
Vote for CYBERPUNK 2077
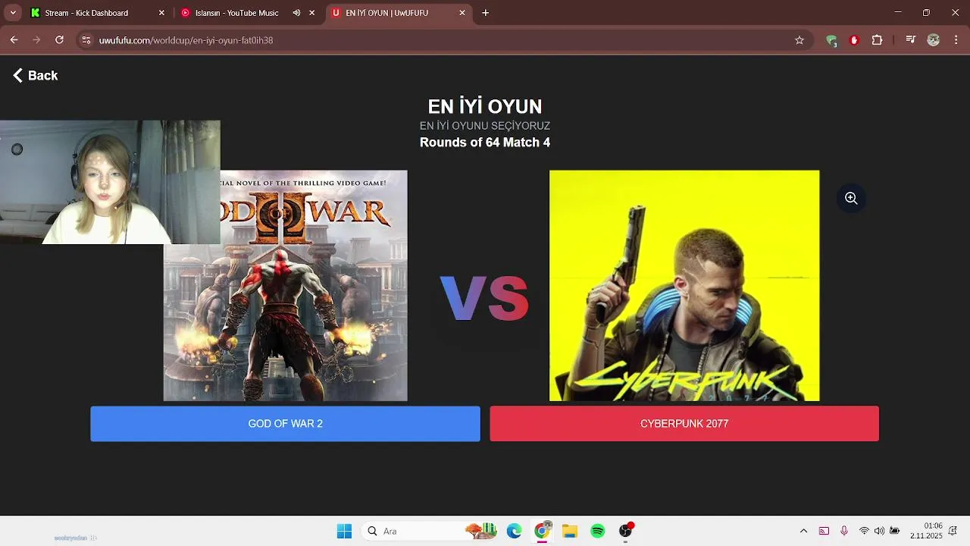pos(684,423)
